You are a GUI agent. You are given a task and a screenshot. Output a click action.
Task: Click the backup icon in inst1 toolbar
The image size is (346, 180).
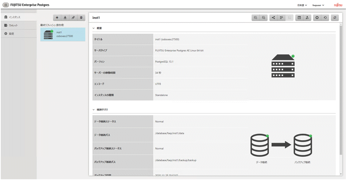[256, 18]
